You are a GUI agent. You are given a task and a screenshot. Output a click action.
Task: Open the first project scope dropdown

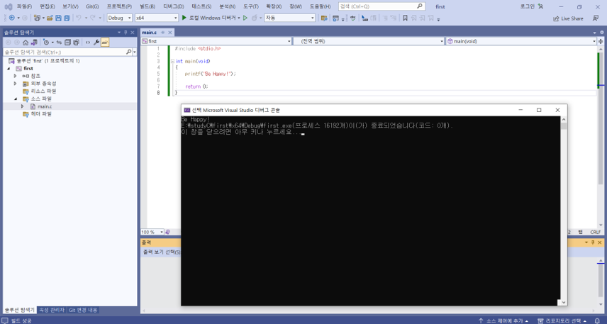pyautogui.click(x=216, y=41)
